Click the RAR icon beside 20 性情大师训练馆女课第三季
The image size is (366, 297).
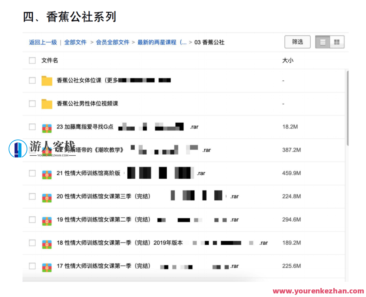(x=47, y=196)
